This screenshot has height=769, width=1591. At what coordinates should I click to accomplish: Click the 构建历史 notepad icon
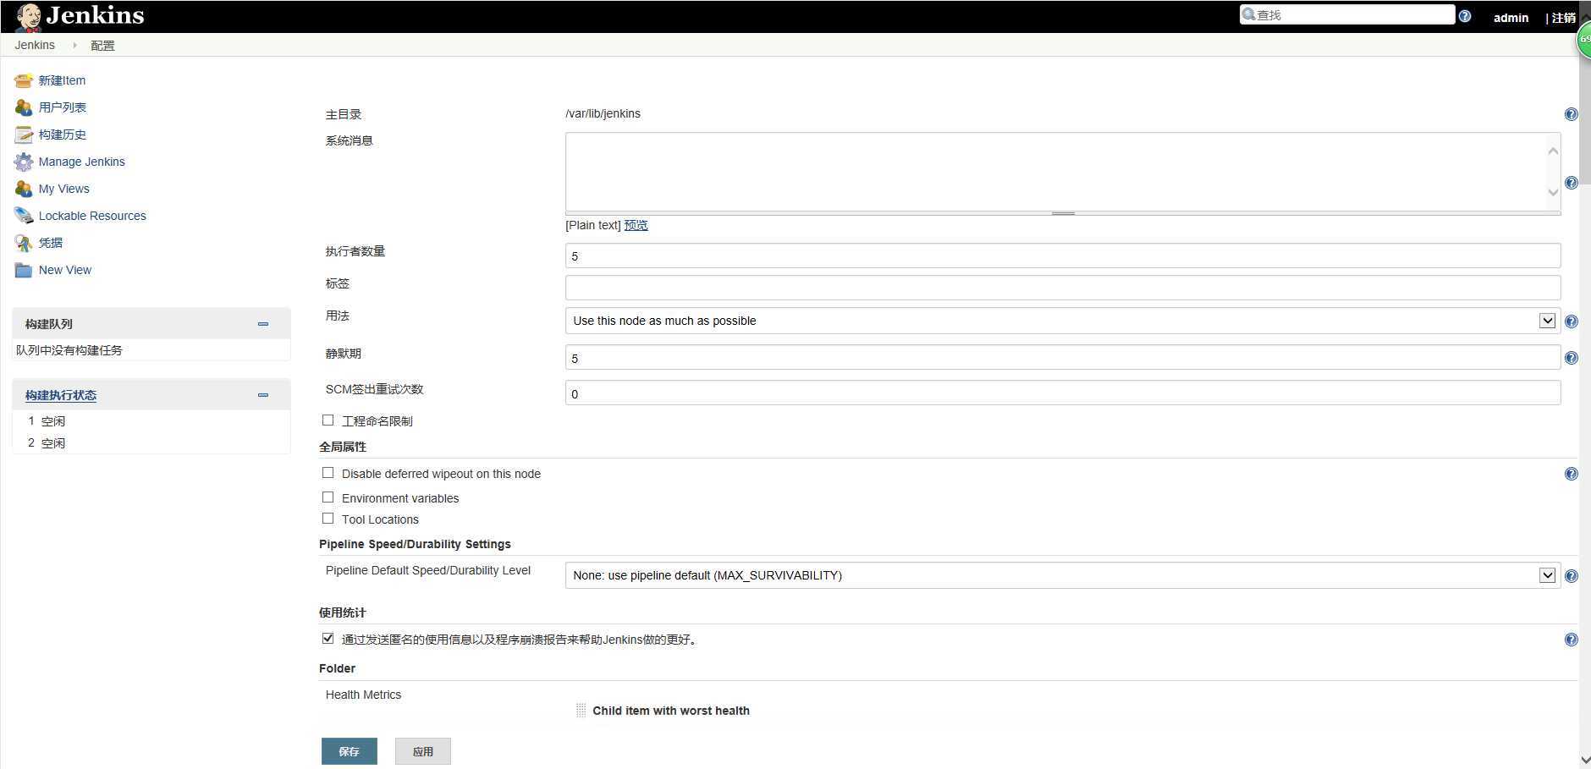tap(24, 135)
